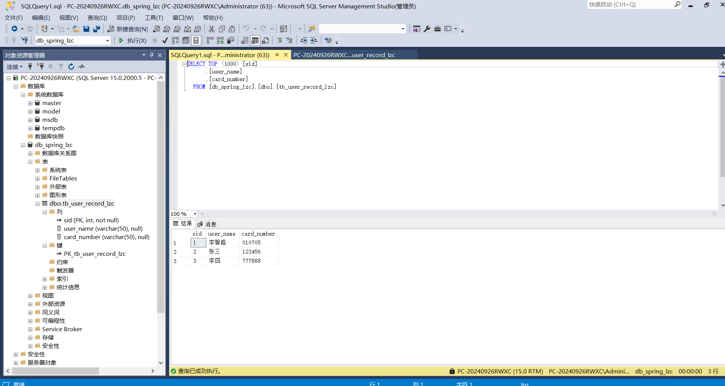Toggle Include Client Statistics
725x386 pixels.
(x=231, y=40)
